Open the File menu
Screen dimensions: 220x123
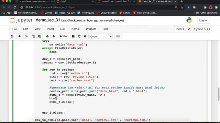coord(14,29)
